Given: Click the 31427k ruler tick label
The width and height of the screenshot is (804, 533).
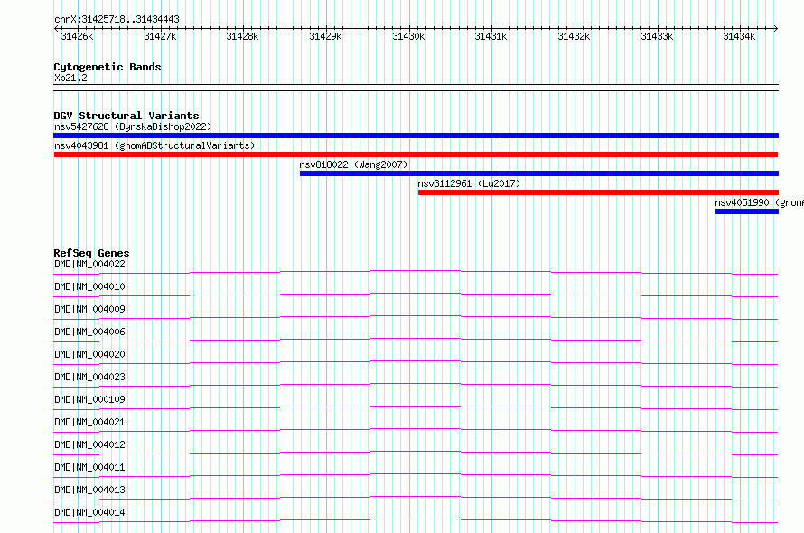Looking at the screenshot, I should tap(160, 36).
